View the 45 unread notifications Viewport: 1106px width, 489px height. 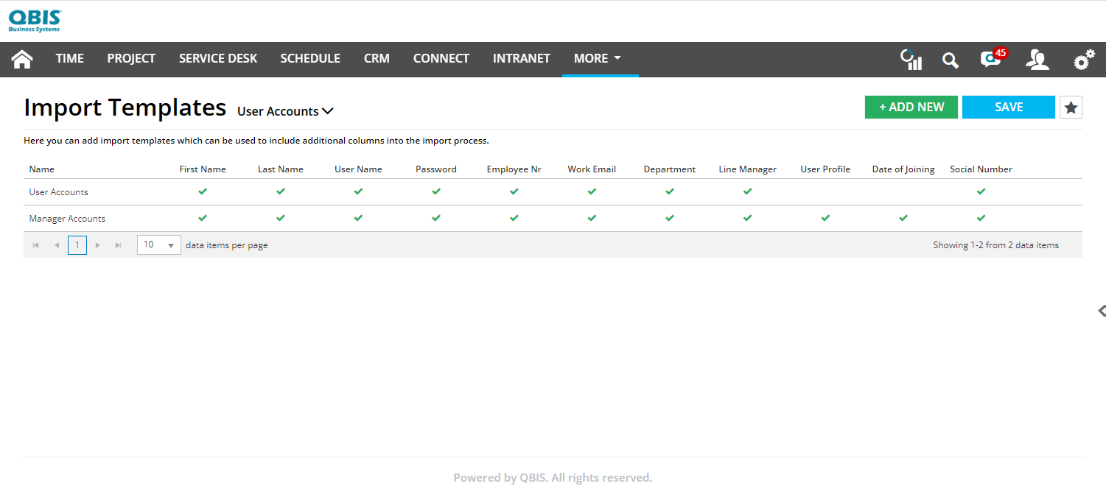(x=990, y=60)
